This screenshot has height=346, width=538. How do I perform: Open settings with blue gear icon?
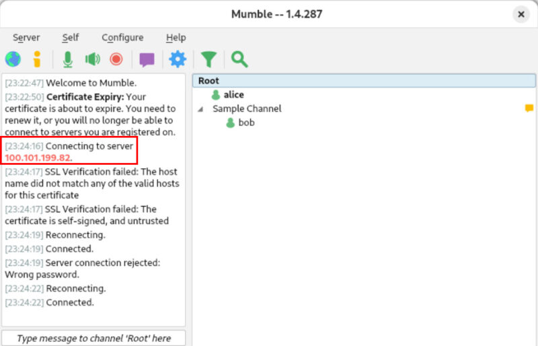tap(178, 59)
